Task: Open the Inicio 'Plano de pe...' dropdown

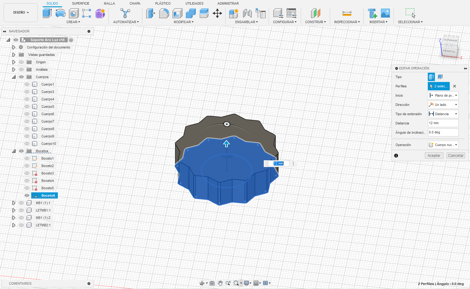Action: [x=443, y=95]
